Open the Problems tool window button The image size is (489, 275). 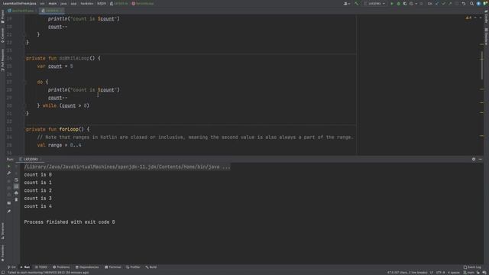point(61,267)
